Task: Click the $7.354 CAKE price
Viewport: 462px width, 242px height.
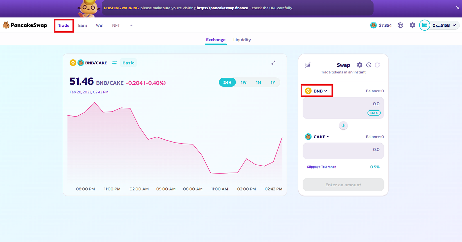Action: click(385, 25)
